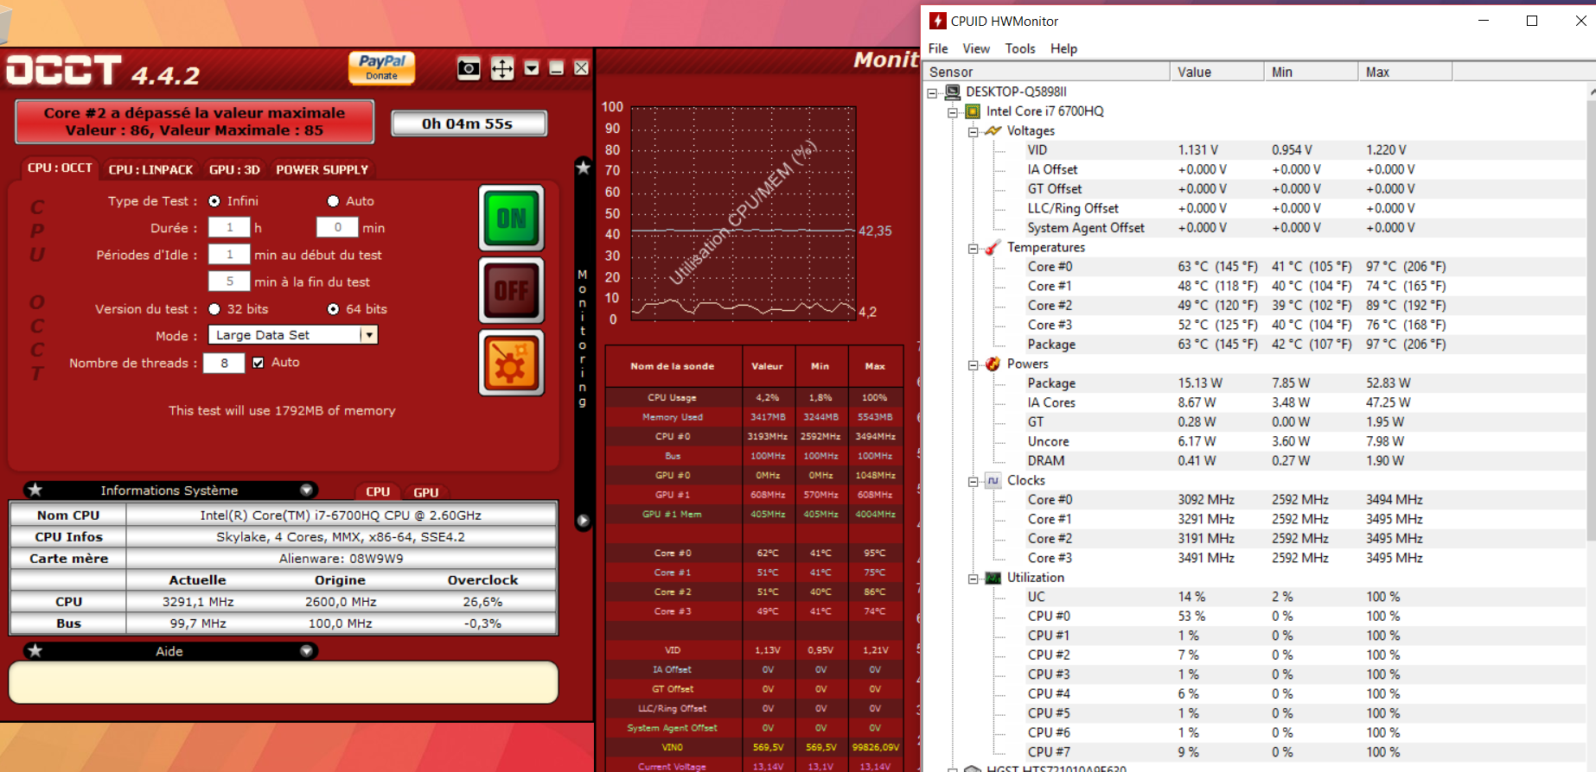
Task: Switch to GPU:3D tab
Action: [234, 169]
